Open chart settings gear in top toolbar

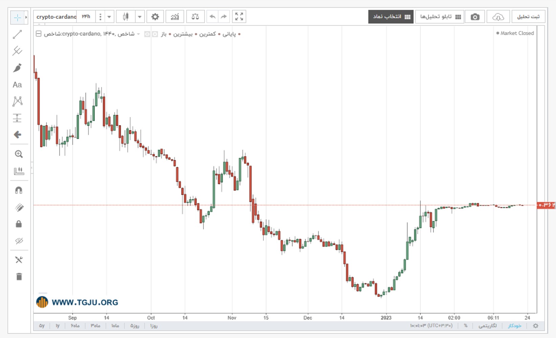155,17
